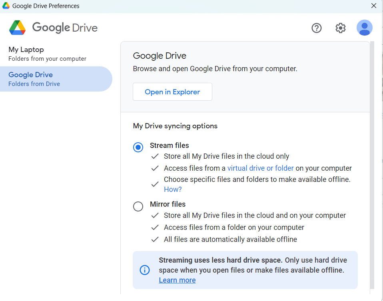Viewport: 383px width, 301px height.
Task: Click the vertical scrollbar on the right
Action: tap(372, 164)
